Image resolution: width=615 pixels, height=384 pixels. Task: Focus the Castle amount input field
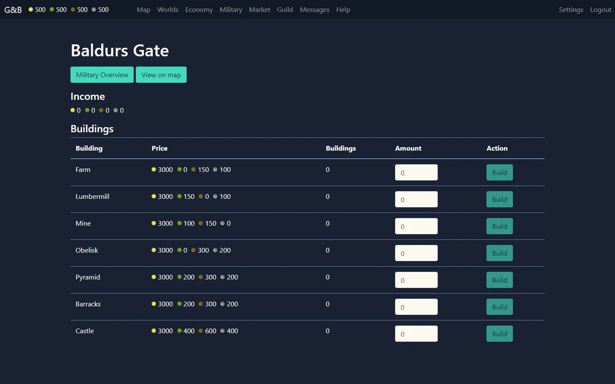tap(416, 334)
